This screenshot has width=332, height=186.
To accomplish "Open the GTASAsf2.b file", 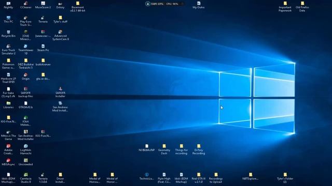I will (x=25, y=105).
